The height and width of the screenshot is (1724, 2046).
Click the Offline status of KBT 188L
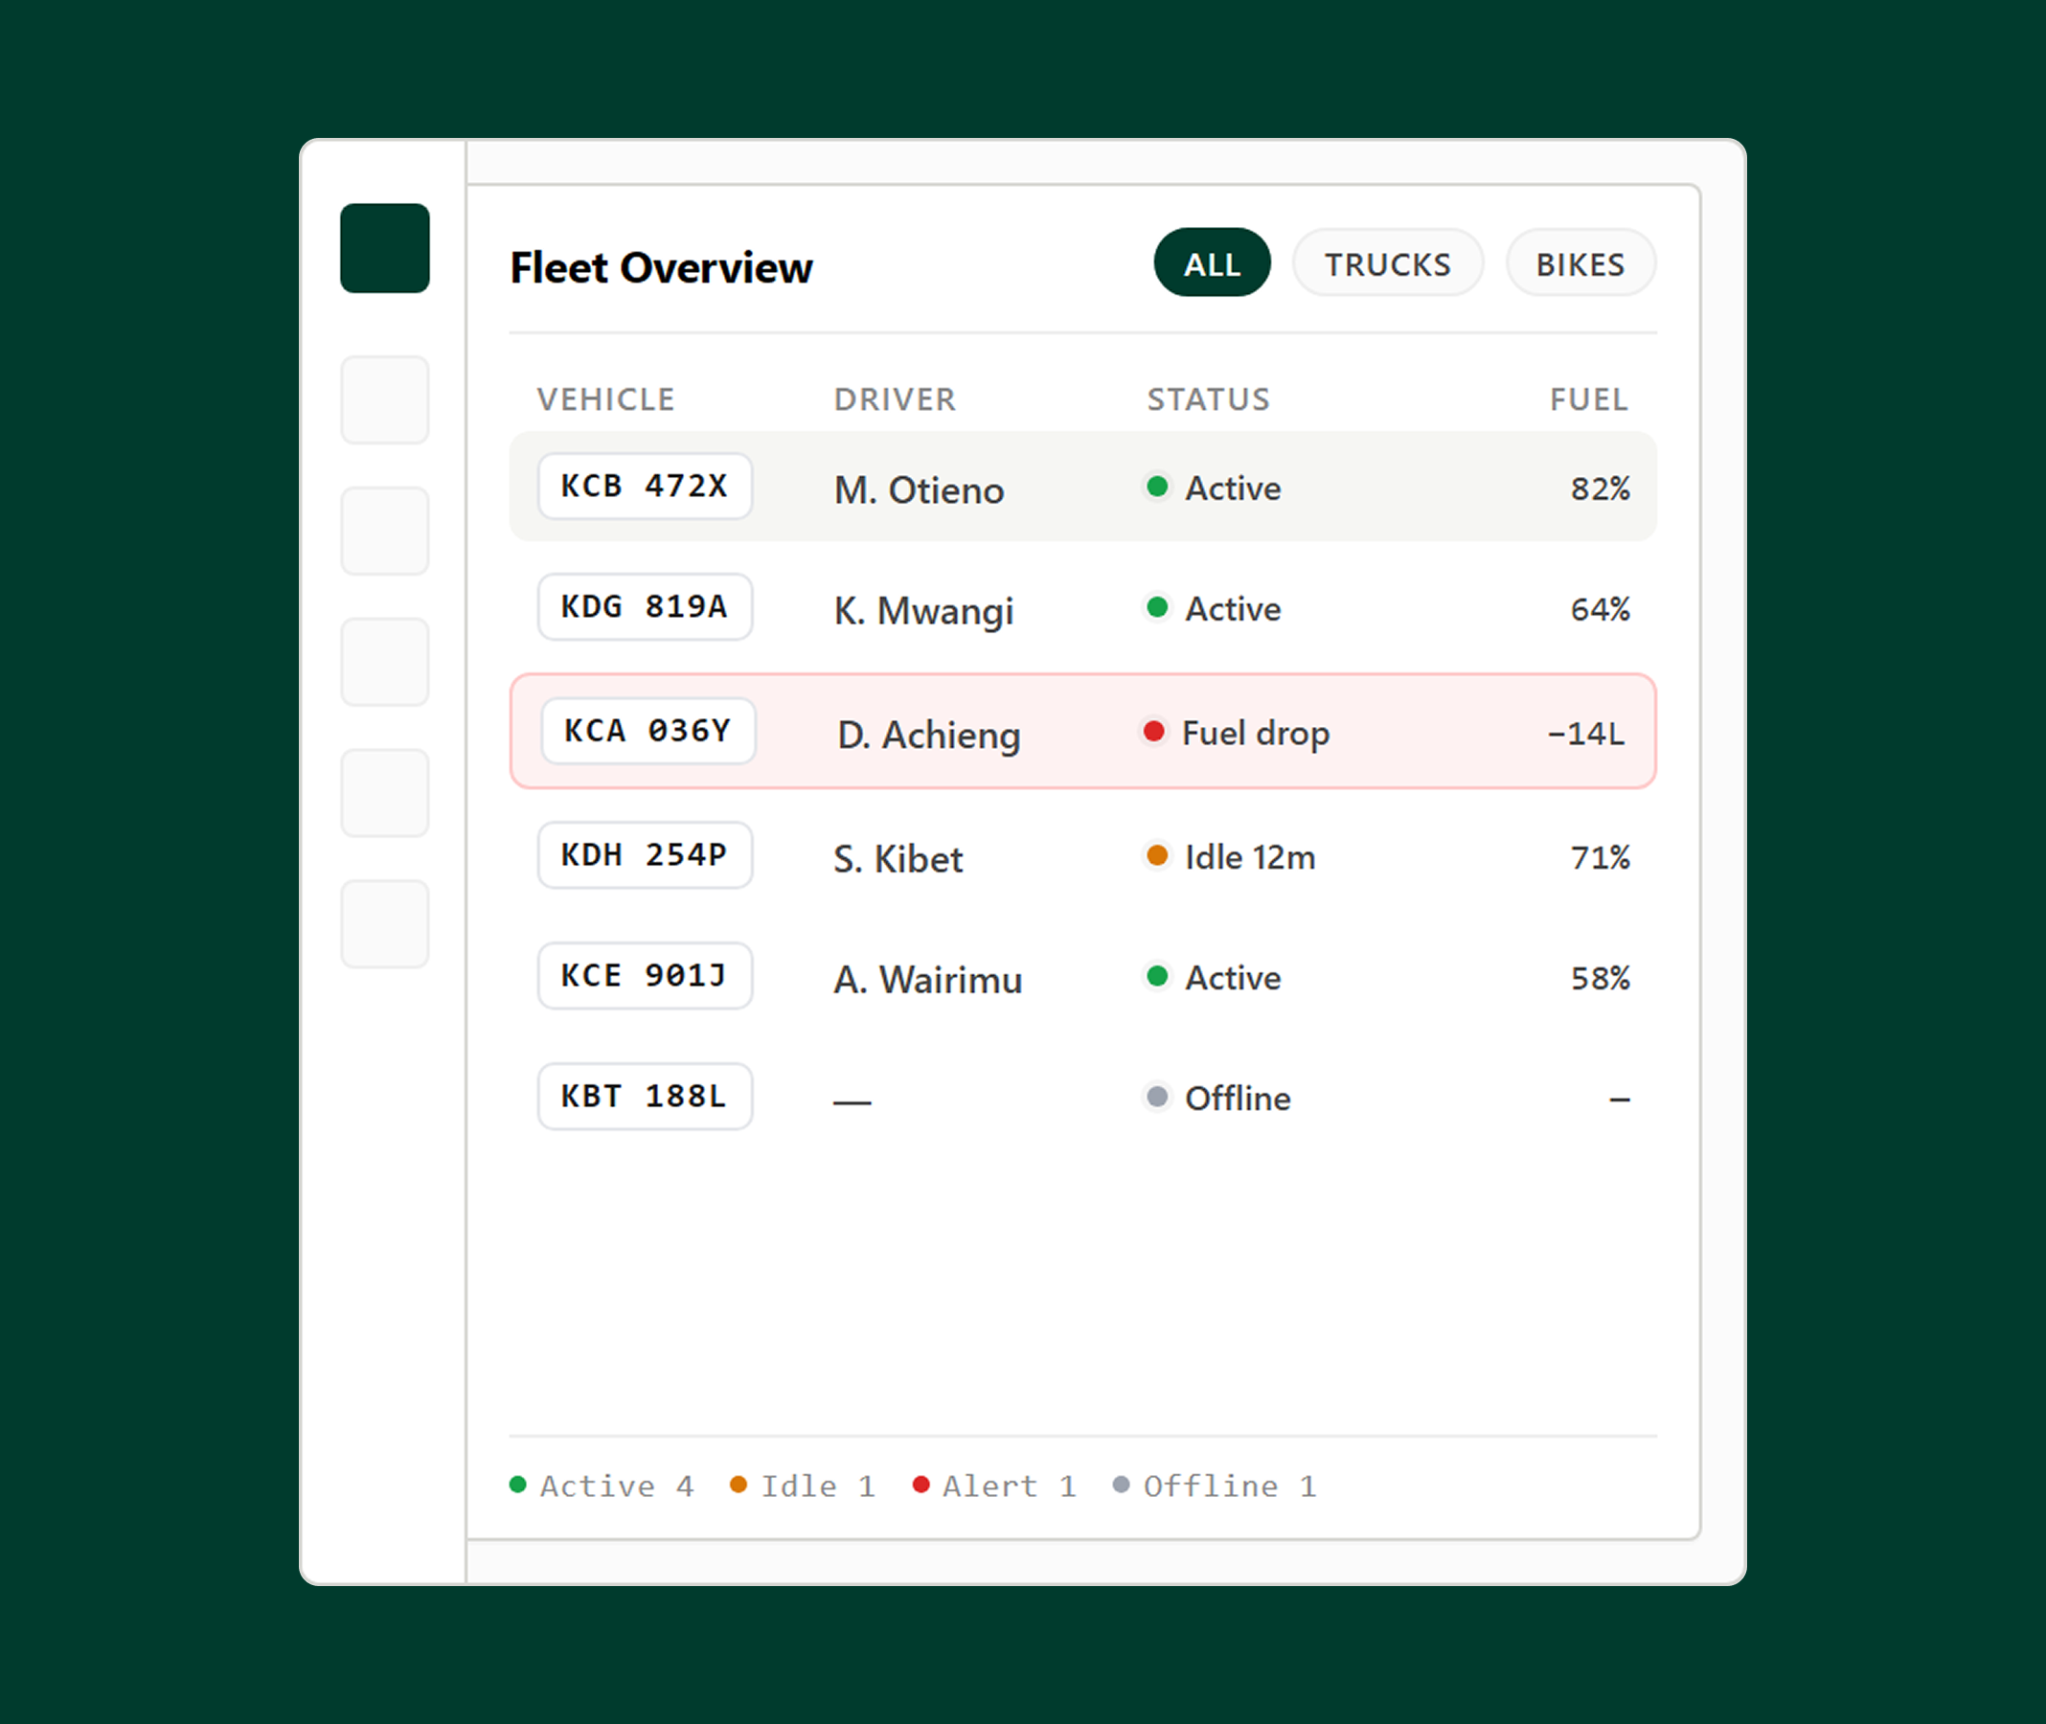pyautogui.click(x=1217, y=1099)
